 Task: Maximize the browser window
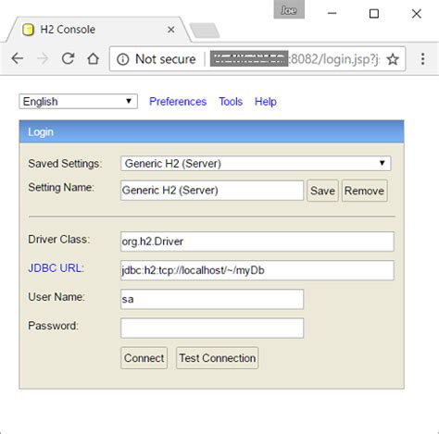(x=374, y=14)
